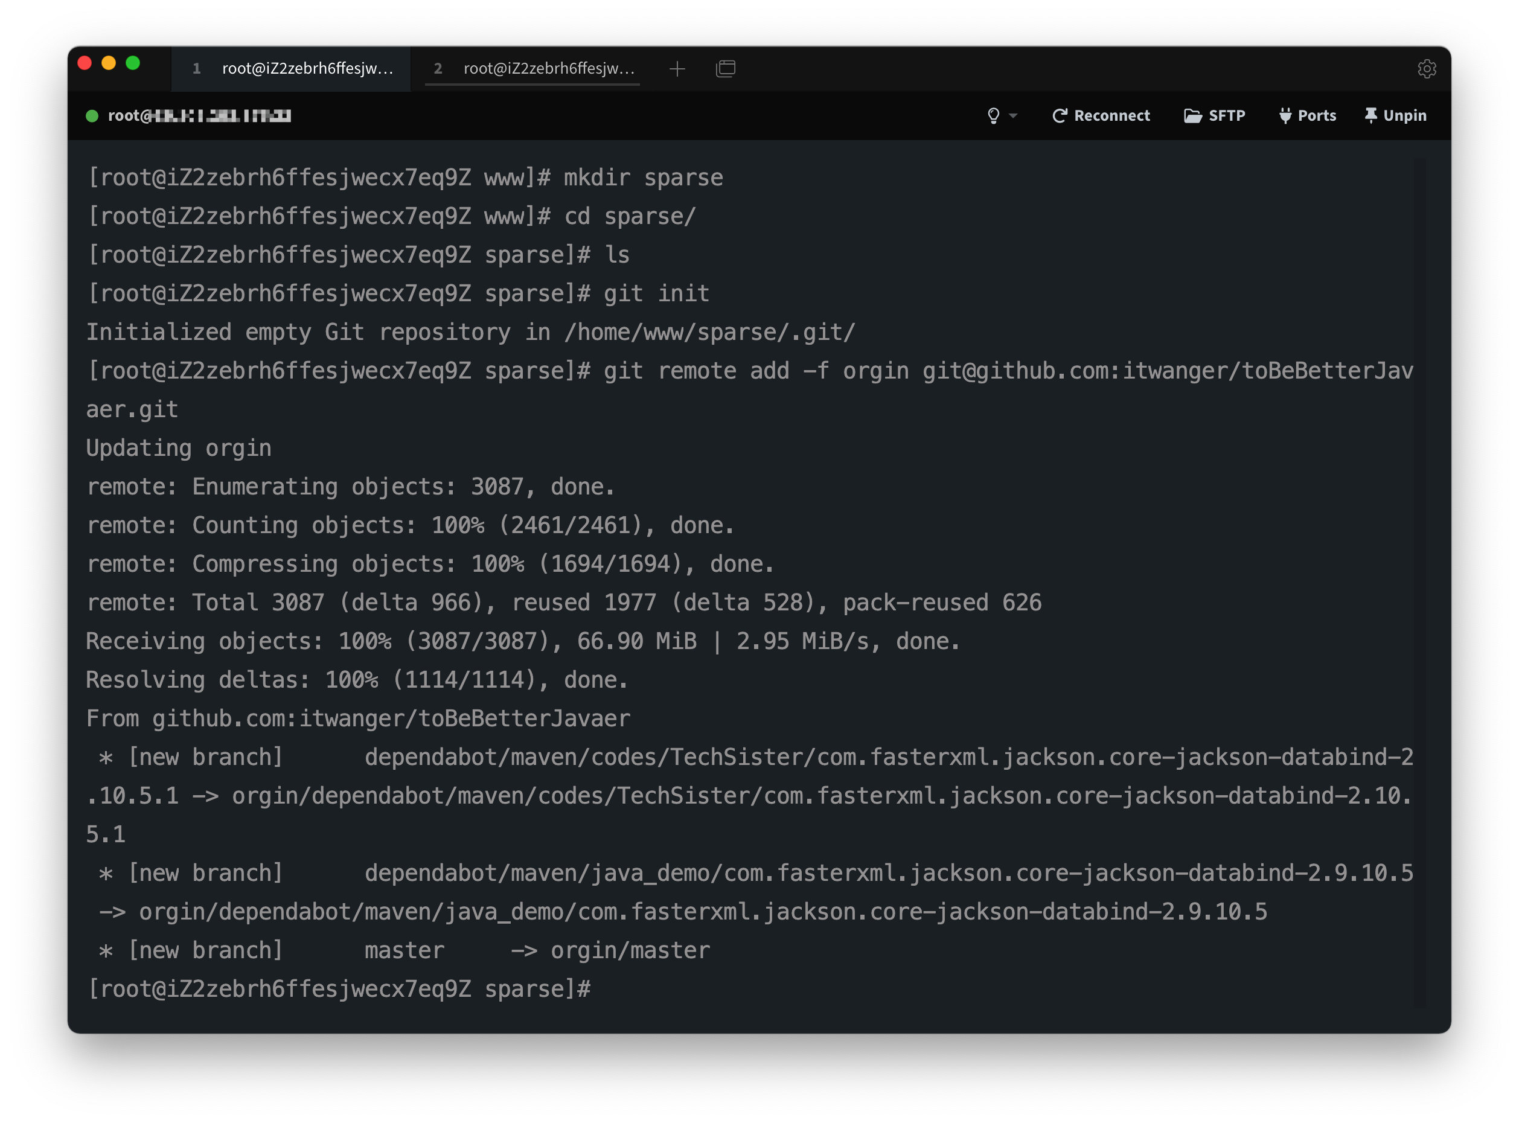
Task: Open settings via the gear icon
Action: pos(1427,69)
